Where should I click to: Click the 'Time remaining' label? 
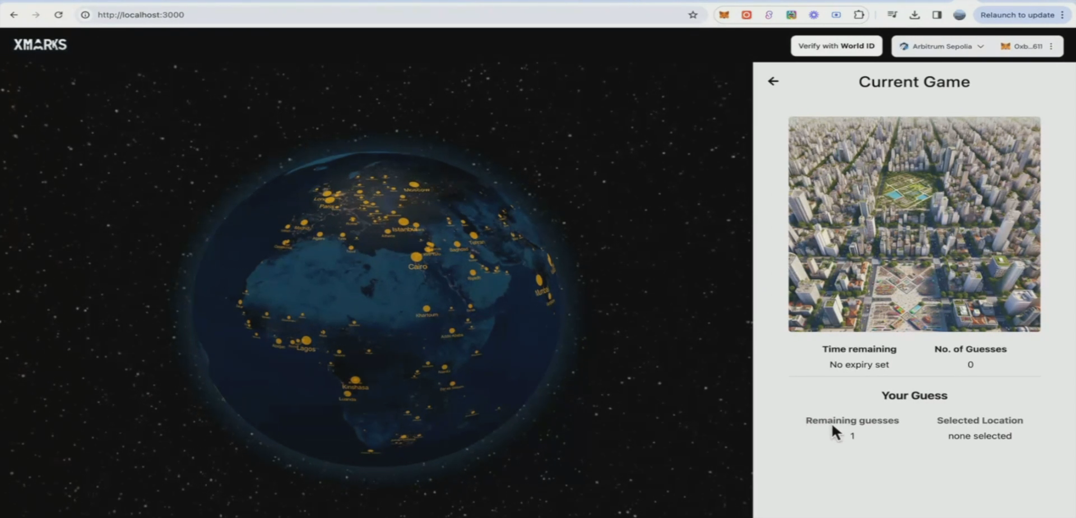pyautogui.click(x=859, y=349)
